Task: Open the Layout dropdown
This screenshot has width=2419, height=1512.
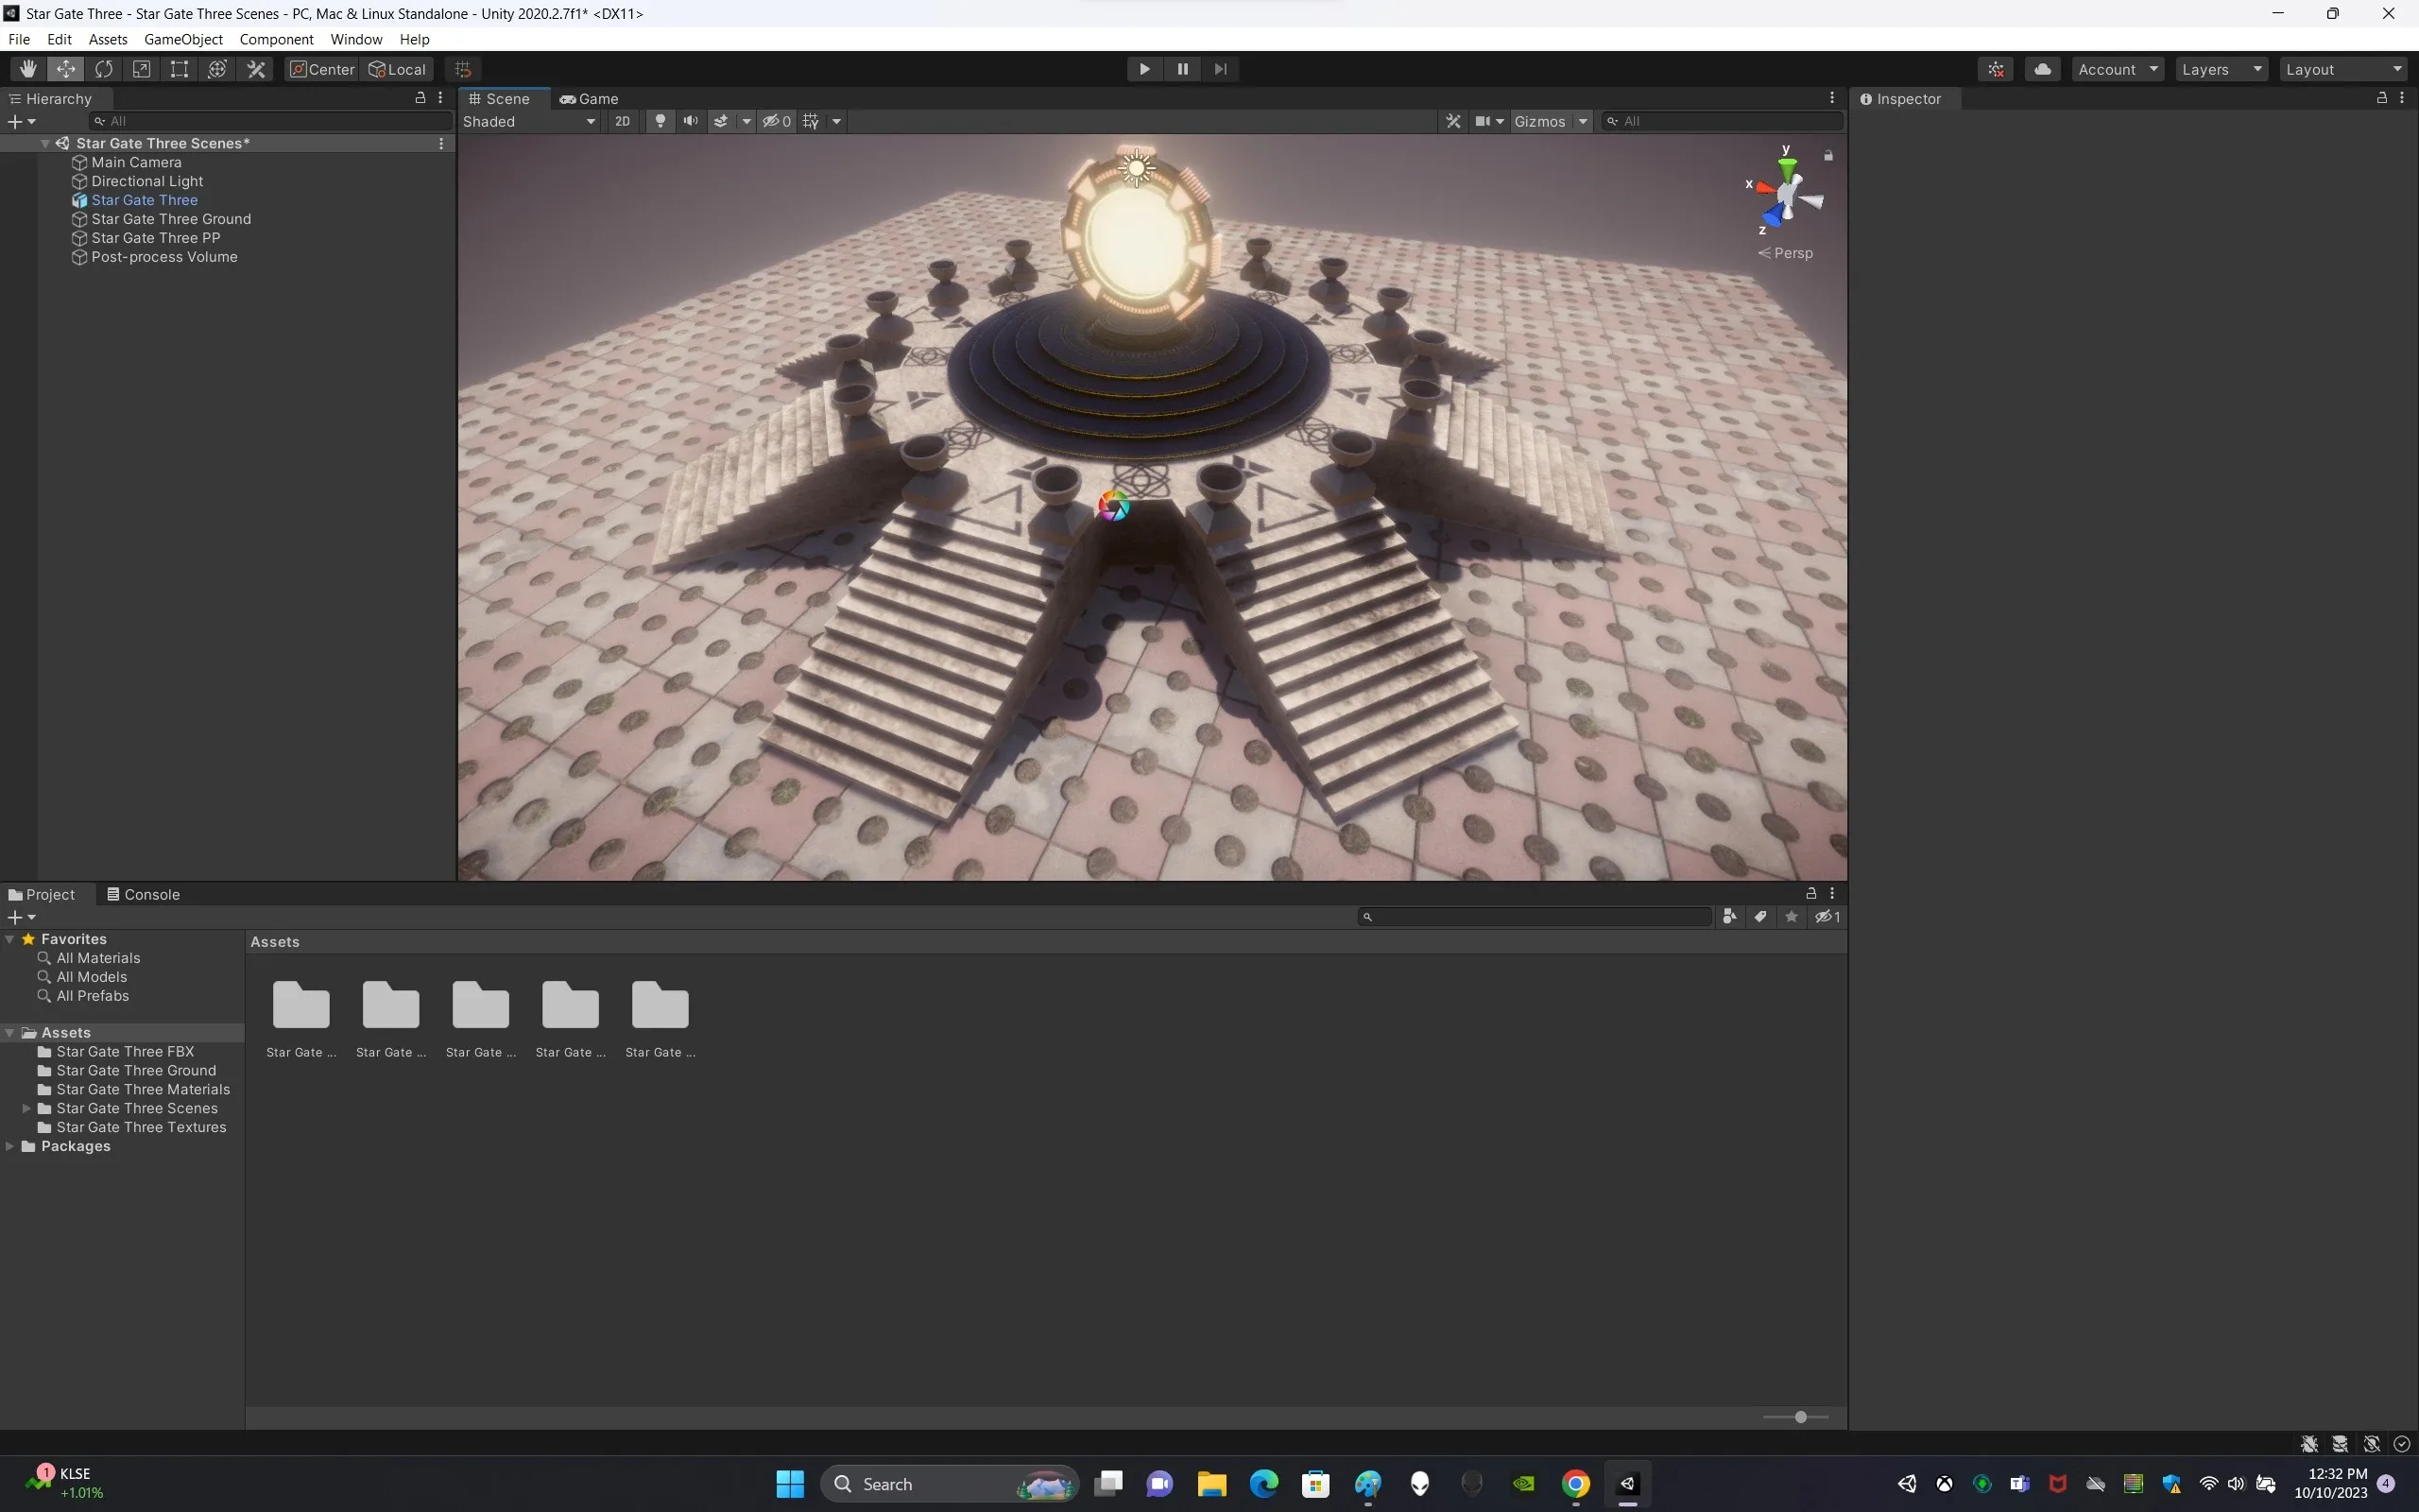Action: point(2345,69)
